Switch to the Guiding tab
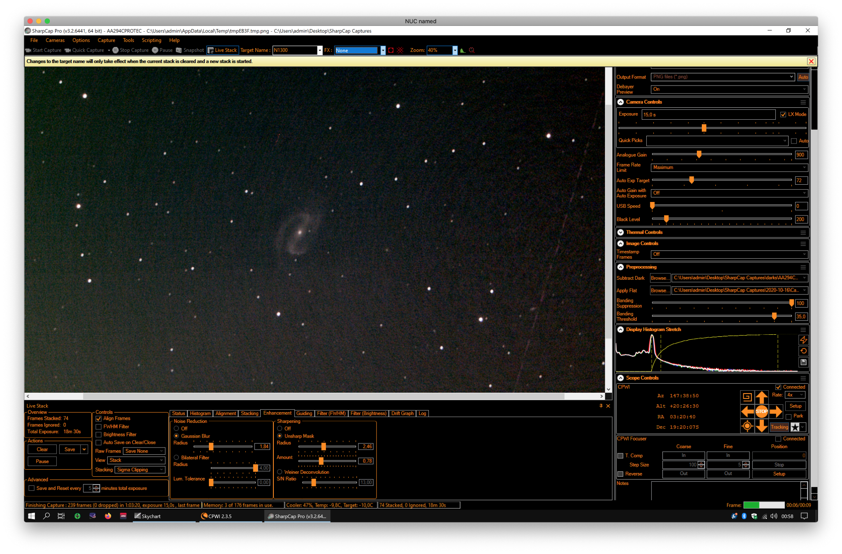The height and width of the screenshot is (554, 842). point(304,413)
